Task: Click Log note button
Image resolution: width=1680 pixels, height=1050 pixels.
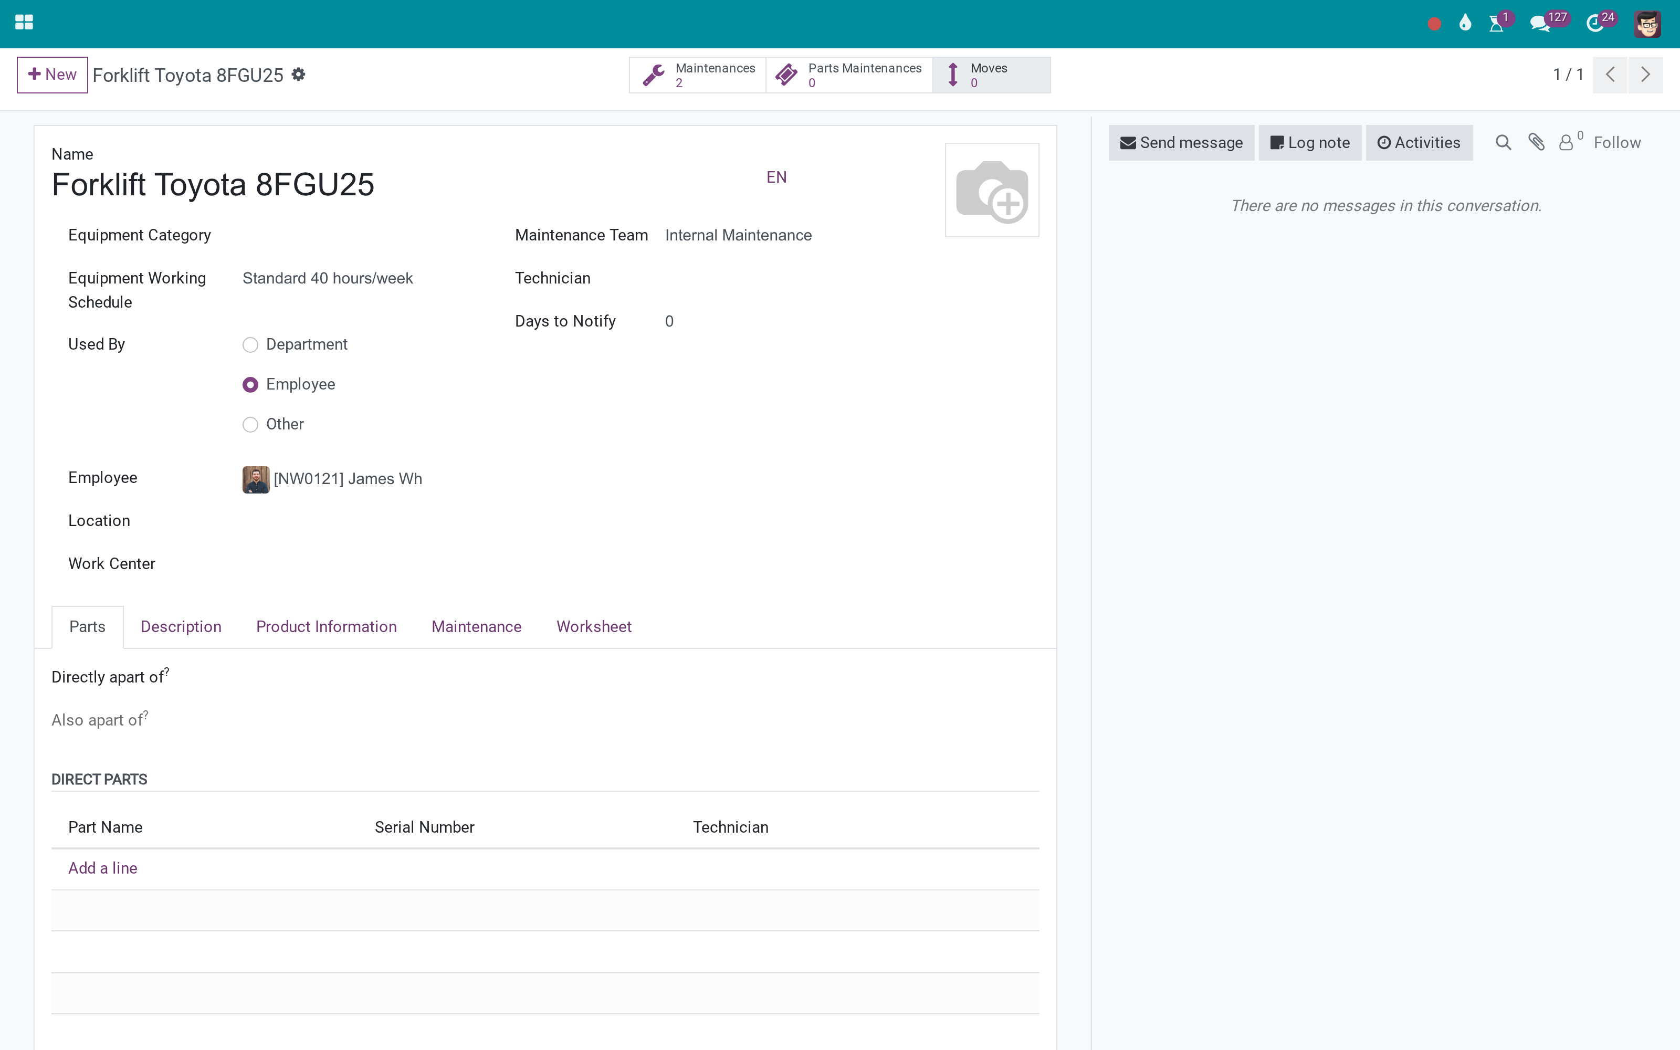Action: click(1310, 143)
